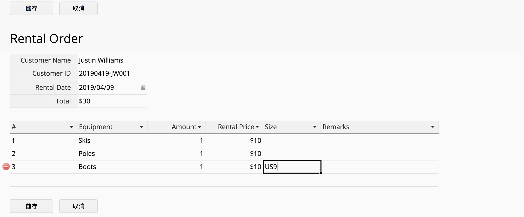Click the active Size cell containing US9
The height and width of the screenshot is (217, 524).
[x=292, y=167]
